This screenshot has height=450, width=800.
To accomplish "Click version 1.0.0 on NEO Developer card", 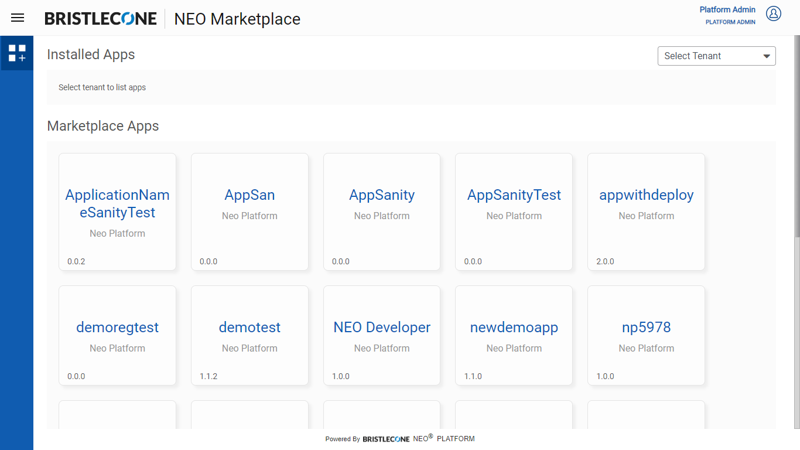I will pos(341,376).
